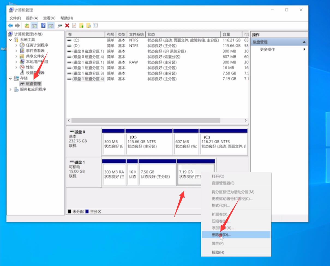
Task: Collapse the 系统工具 tree node
Action: click(11, 40)
